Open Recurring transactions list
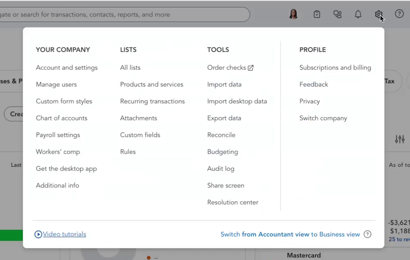This screenshot has width=410, height=260. point(152,101)
